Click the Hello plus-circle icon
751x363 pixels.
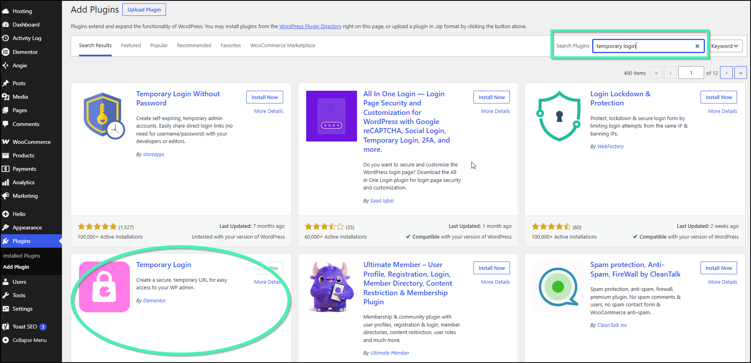tap(6, 214)
